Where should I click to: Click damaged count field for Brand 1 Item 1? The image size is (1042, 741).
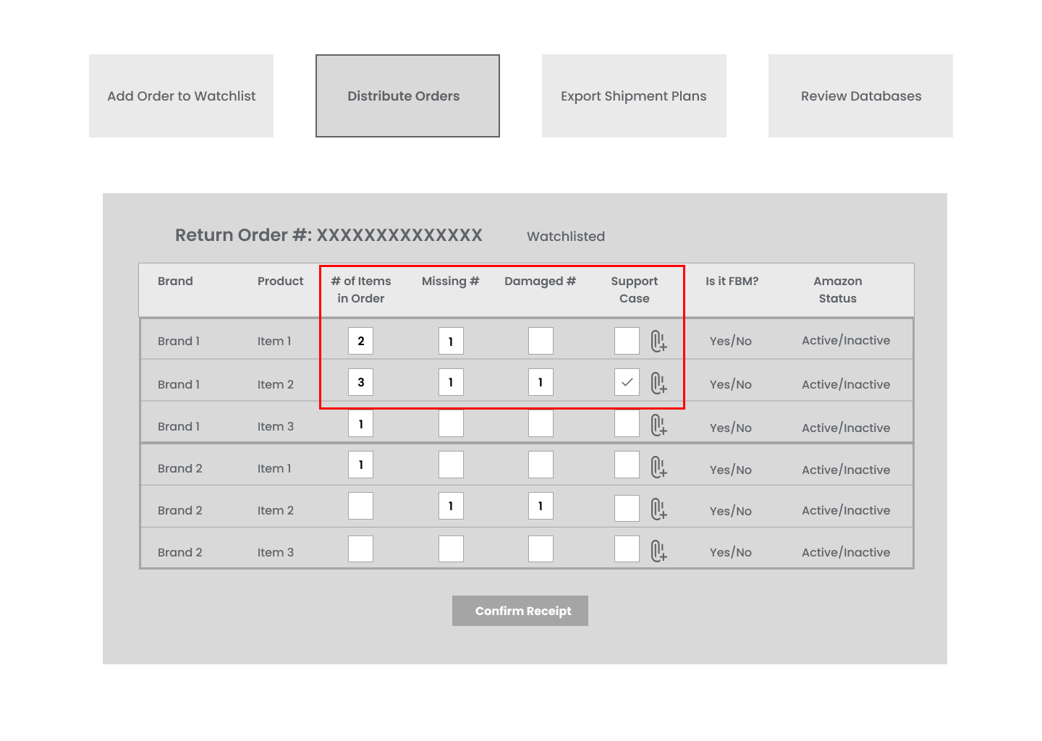541,341
